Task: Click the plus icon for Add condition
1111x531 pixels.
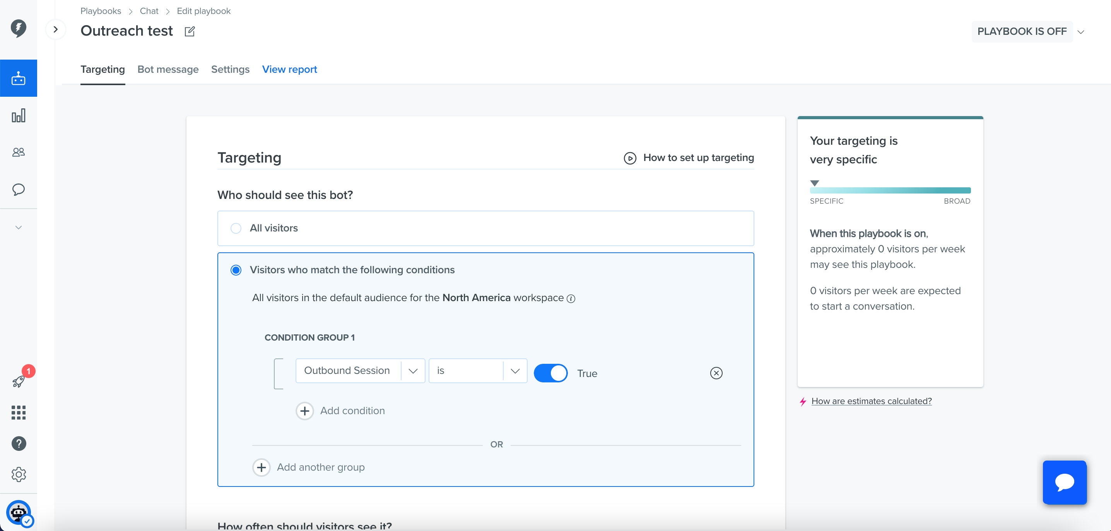Action: 304,411
